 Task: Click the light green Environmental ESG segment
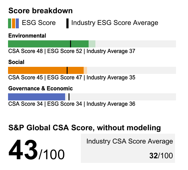(92, 44)
